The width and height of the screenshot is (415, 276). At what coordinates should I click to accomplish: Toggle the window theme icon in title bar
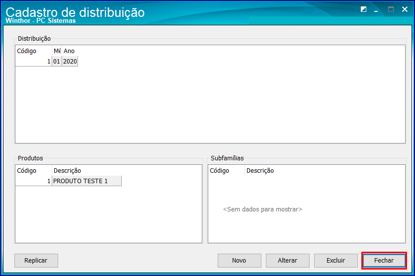pyautogui.click(x=364, y=9)
